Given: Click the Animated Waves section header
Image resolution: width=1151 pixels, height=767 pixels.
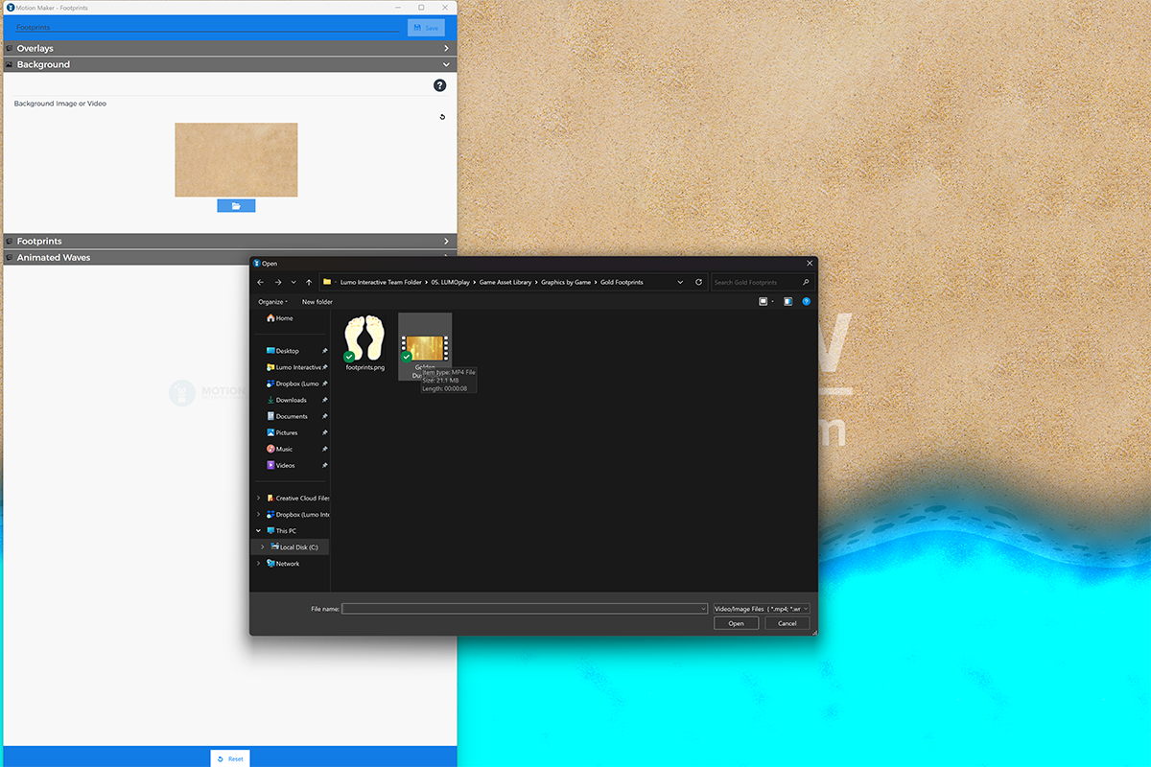Looking at the screenshot, I should click(x=230, y=258).
